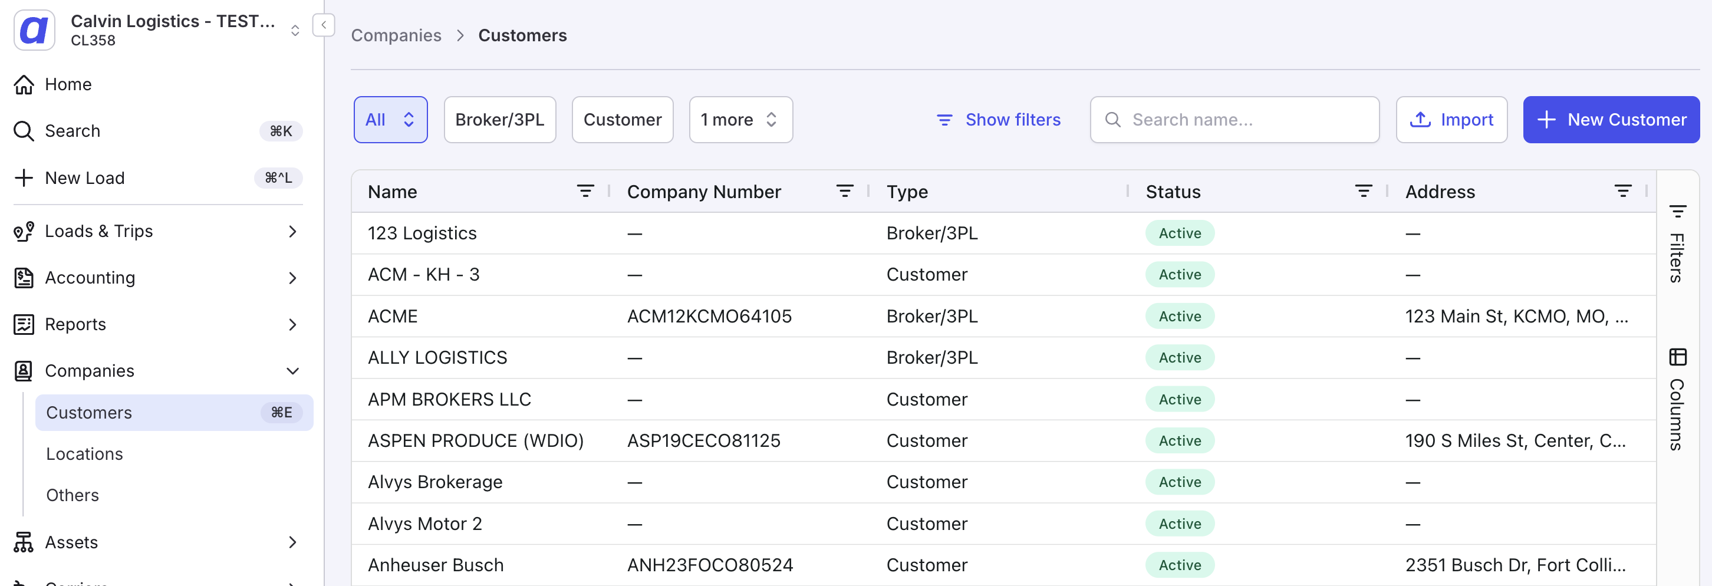Click Show filters
Viewport: 1712px width, 586px height.
[x=998, y=120]
